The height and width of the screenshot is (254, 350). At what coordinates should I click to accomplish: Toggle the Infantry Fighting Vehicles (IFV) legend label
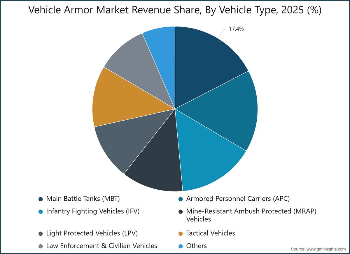93,211
